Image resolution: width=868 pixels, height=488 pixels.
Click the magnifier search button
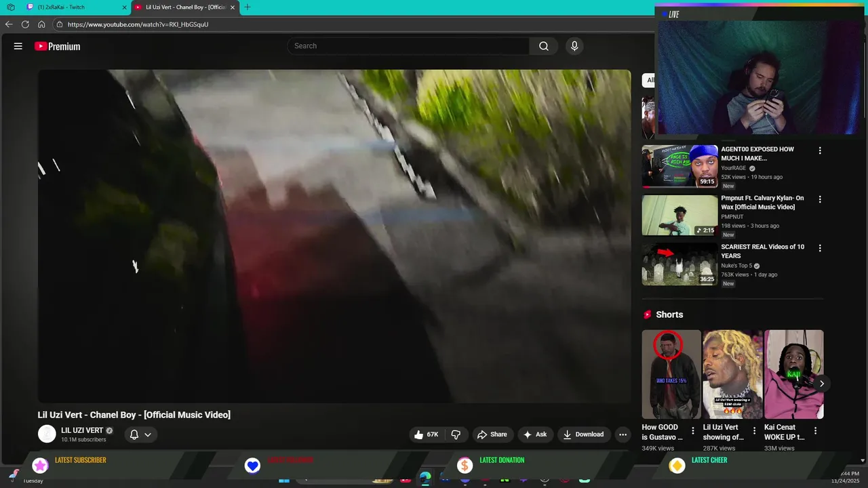click(x=544, y=46)
